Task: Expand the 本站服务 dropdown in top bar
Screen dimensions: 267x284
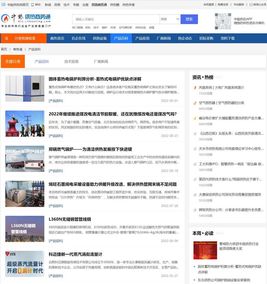Action: tap(238, 5)
